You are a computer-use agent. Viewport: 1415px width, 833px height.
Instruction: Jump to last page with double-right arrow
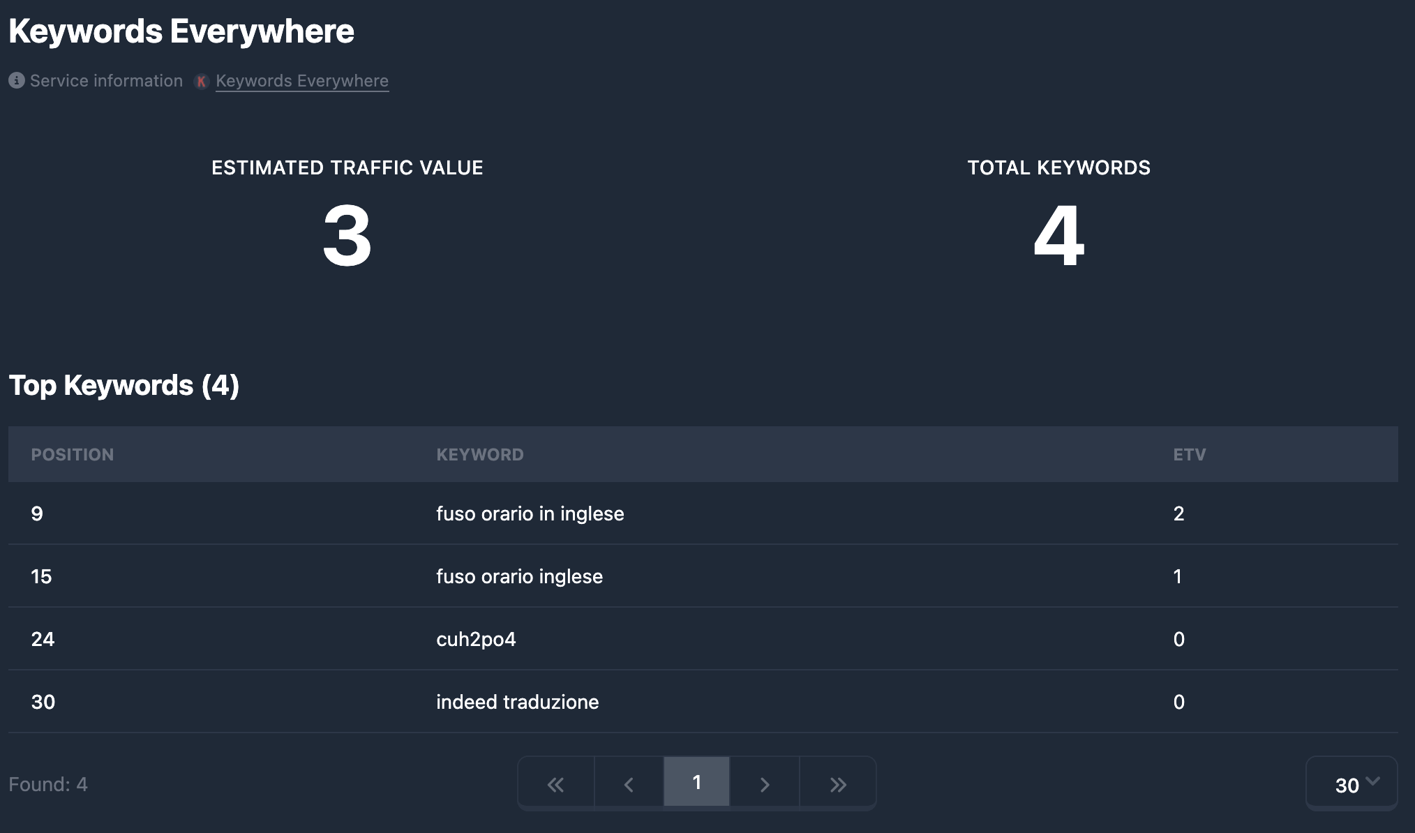[x=837, y=783]
